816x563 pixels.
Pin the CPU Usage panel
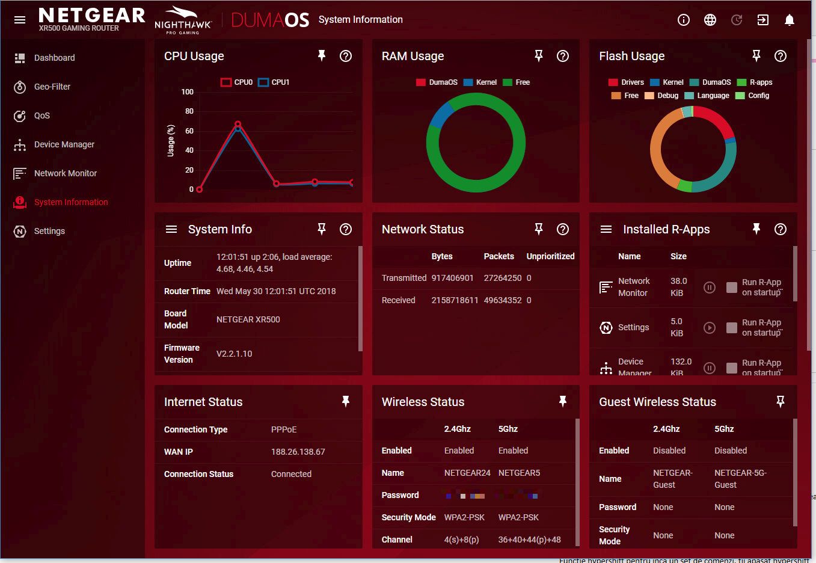pos(322,56)
